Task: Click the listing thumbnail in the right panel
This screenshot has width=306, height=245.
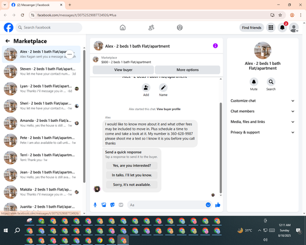Action: click(263, 50)
